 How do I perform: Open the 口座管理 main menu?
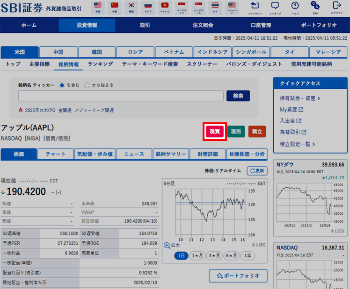pyautogui.click(x=261, y=25)
